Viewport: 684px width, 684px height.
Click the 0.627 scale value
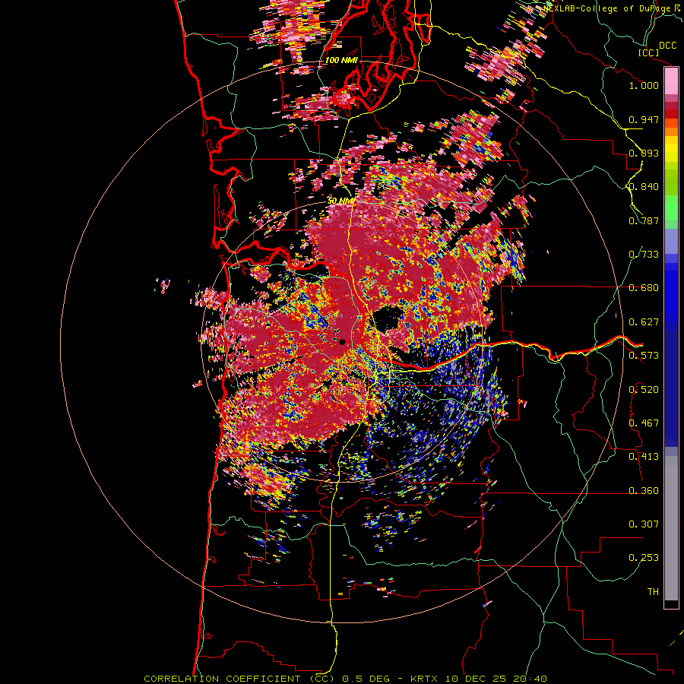644,322
